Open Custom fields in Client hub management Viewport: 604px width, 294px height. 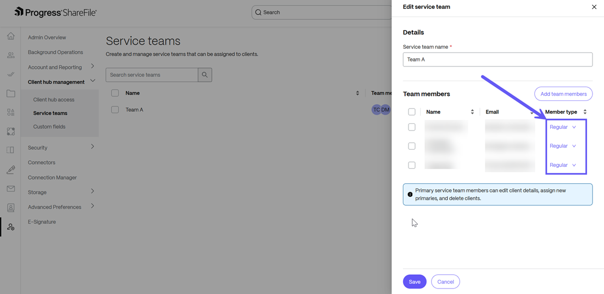49,127
